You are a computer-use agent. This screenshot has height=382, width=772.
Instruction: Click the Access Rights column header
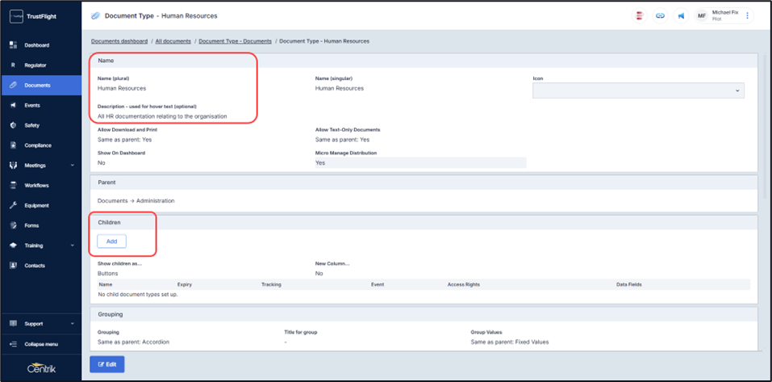click(463, 284)
